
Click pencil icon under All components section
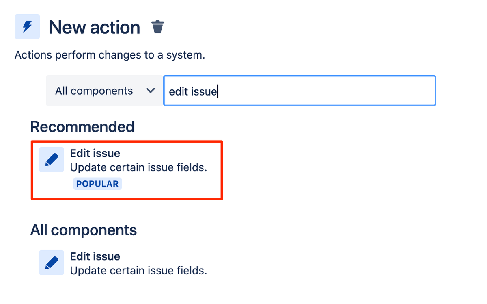click(x=52, y=263)
